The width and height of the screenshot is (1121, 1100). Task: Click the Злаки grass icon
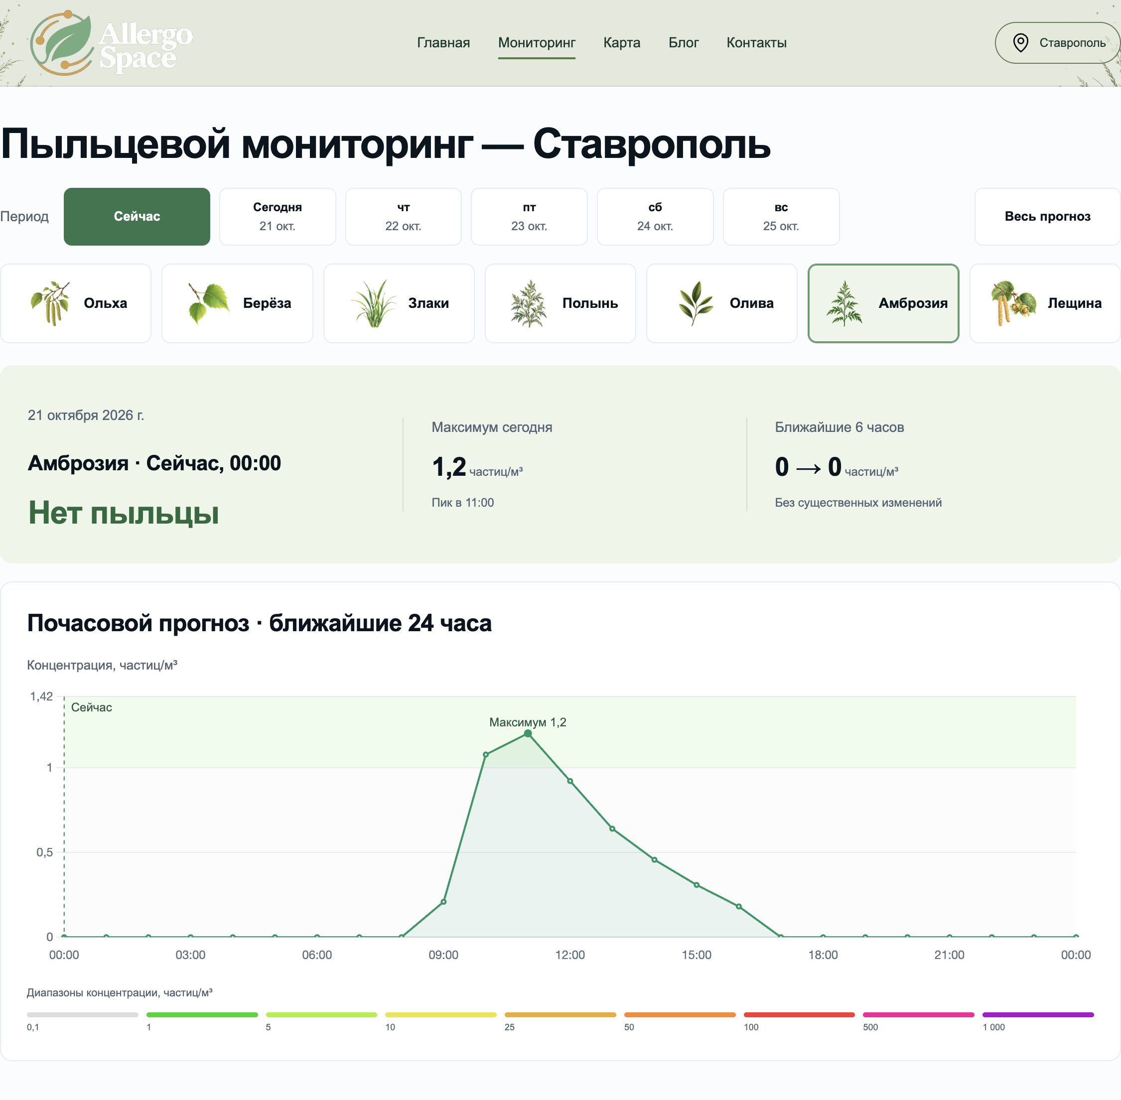[x=374, y=303]
